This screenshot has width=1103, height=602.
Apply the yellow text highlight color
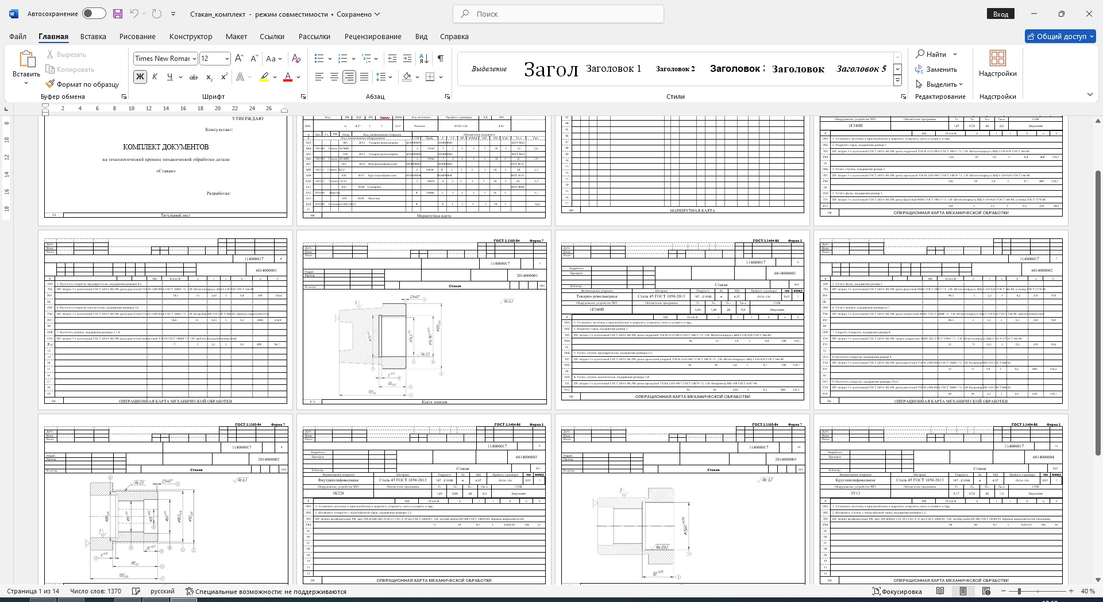point(264,76)
